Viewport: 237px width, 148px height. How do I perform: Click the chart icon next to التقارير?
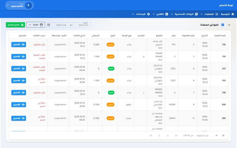click(167, 14)
